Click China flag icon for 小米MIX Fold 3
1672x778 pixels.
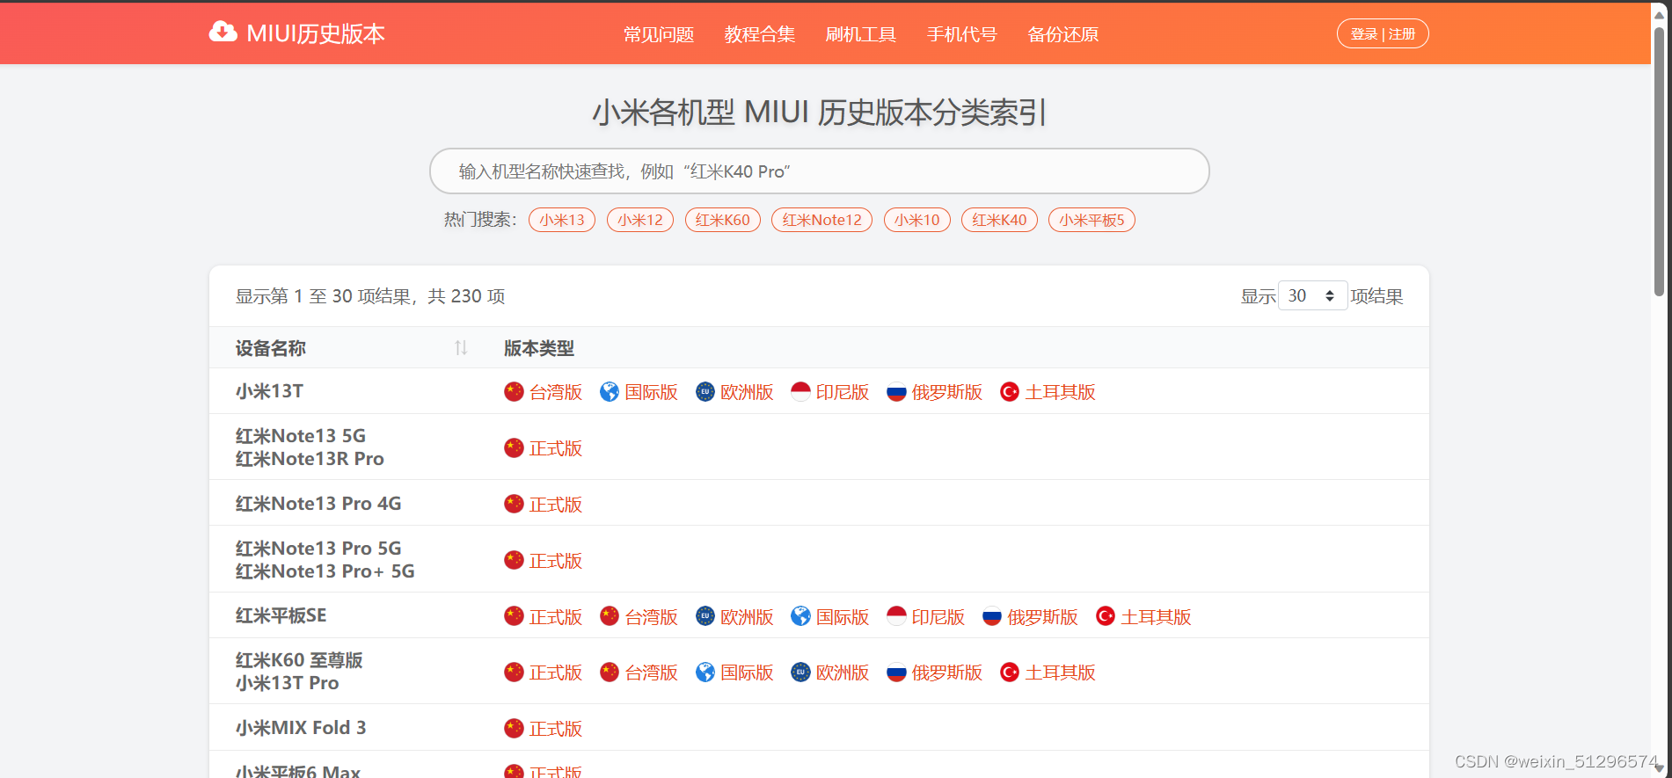(x=514, y=728)
